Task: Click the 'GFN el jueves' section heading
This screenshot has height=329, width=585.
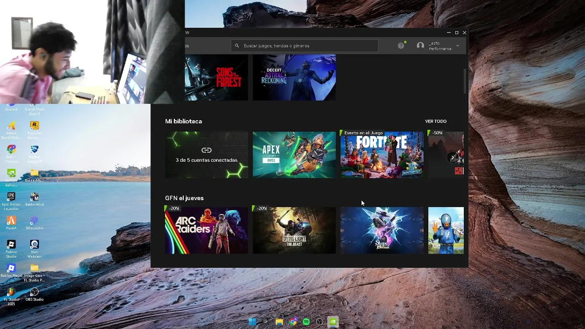Action: (184, 198)
